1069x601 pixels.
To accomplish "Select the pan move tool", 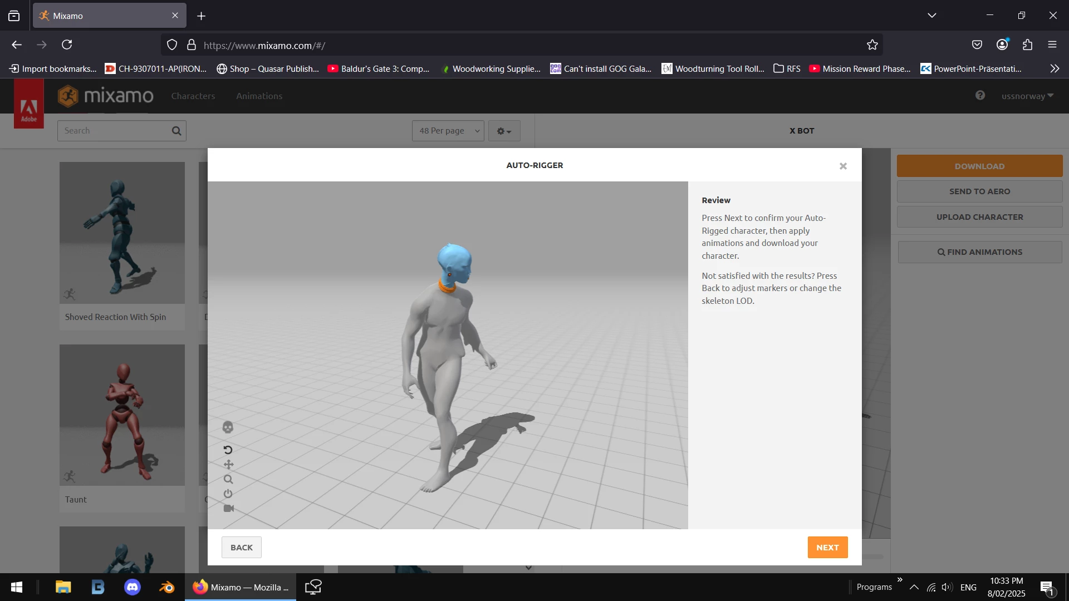I will coord(228,465).
